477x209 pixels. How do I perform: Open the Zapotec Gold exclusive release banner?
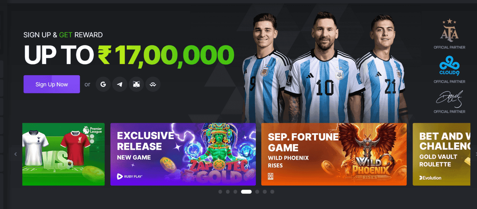183,154
